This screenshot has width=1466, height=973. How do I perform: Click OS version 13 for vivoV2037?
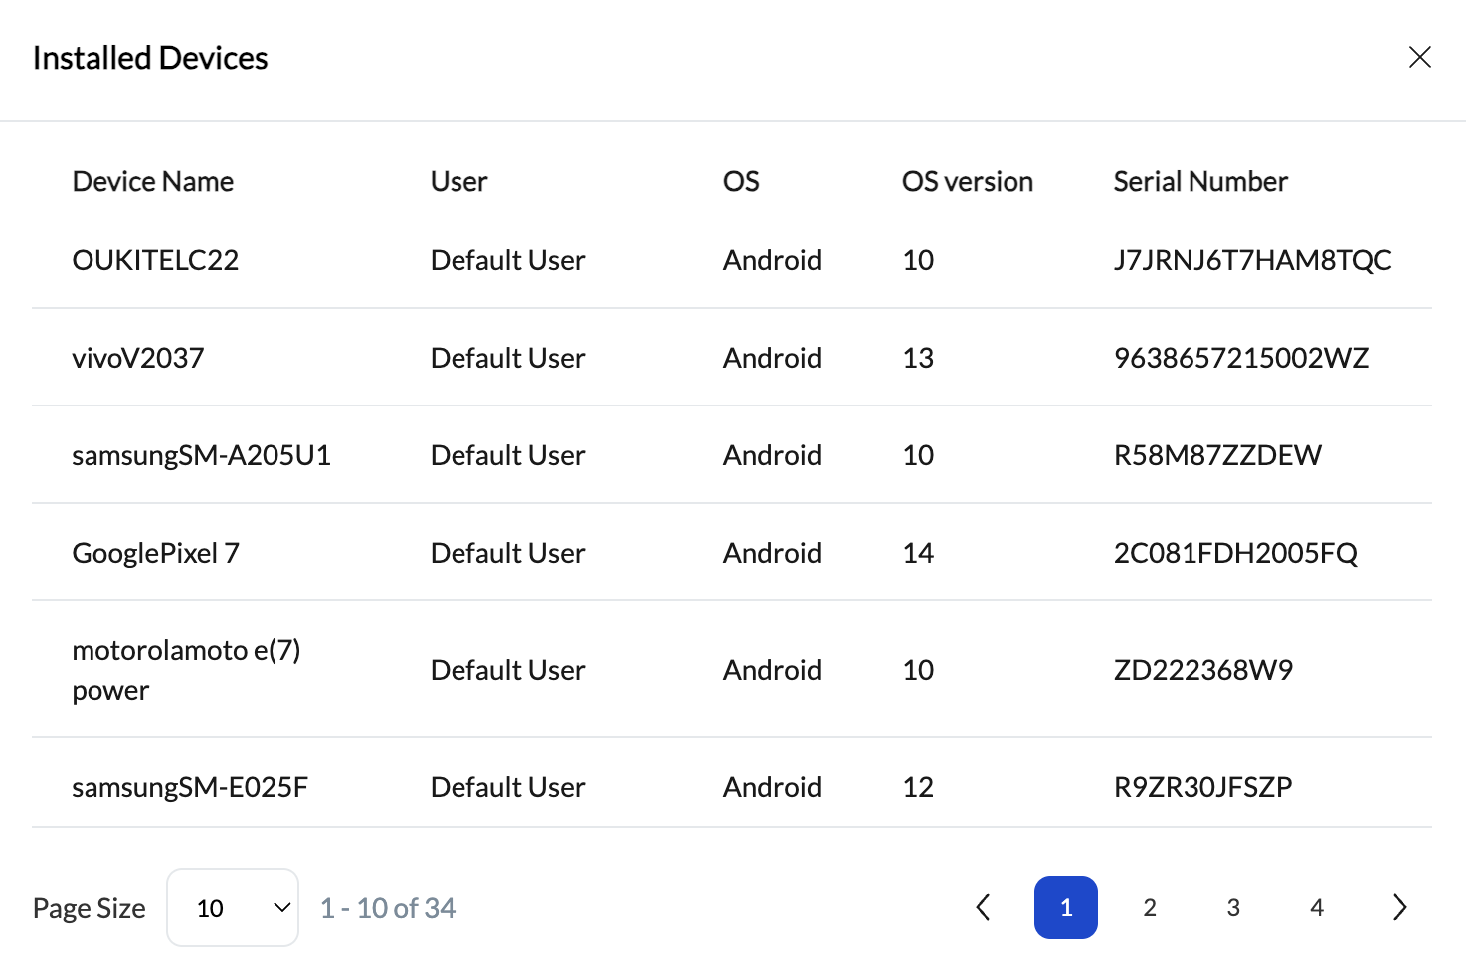tap(918, 358)
